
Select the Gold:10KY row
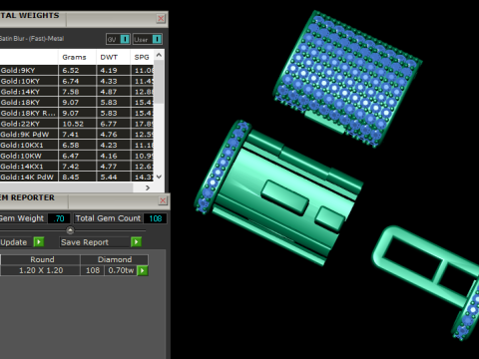pos(77,81)
